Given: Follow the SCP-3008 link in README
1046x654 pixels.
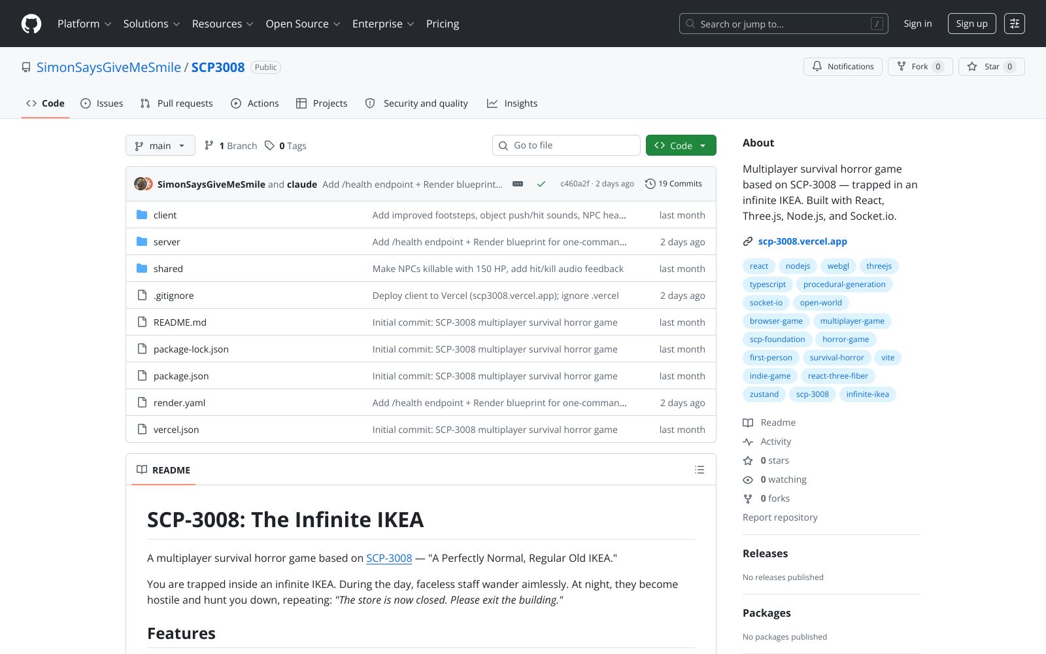Looking at the screenshot, I should [389, 558].
